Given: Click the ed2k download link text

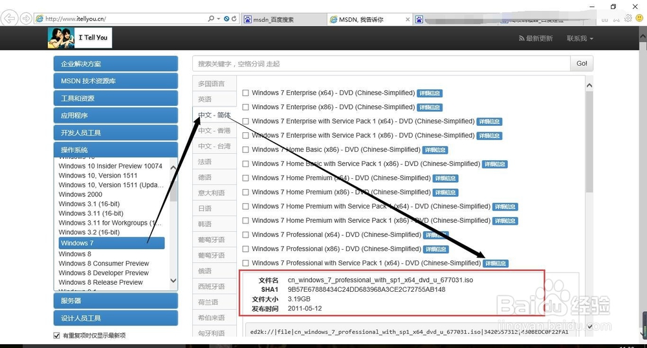Looking at the screenshot, I should tap(409, 332).
